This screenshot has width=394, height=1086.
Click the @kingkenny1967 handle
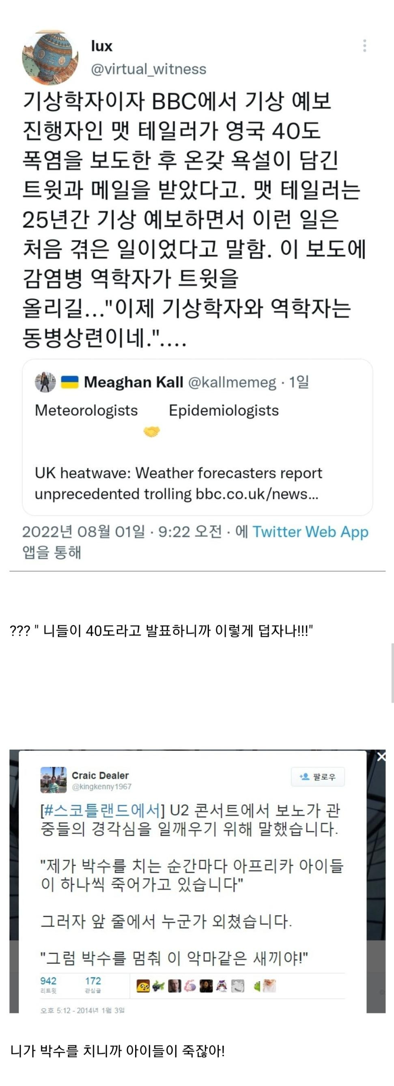[102, 787]
